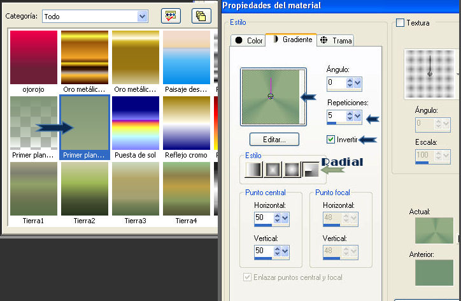Open Punto central Horizontal dropdown arrow
Viewport: 461px width, 301px height.
point(285,218)
